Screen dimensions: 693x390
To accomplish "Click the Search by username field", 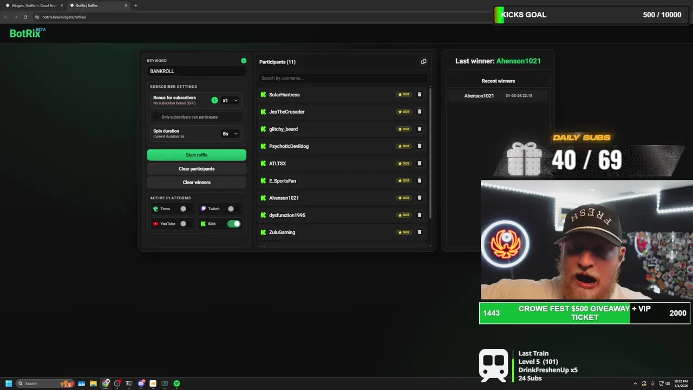I will 342,78.
